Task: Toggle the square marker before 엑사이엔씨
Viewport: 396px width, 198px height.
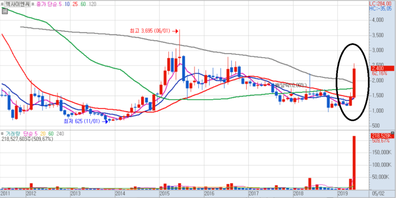Action: click(2, 4)
